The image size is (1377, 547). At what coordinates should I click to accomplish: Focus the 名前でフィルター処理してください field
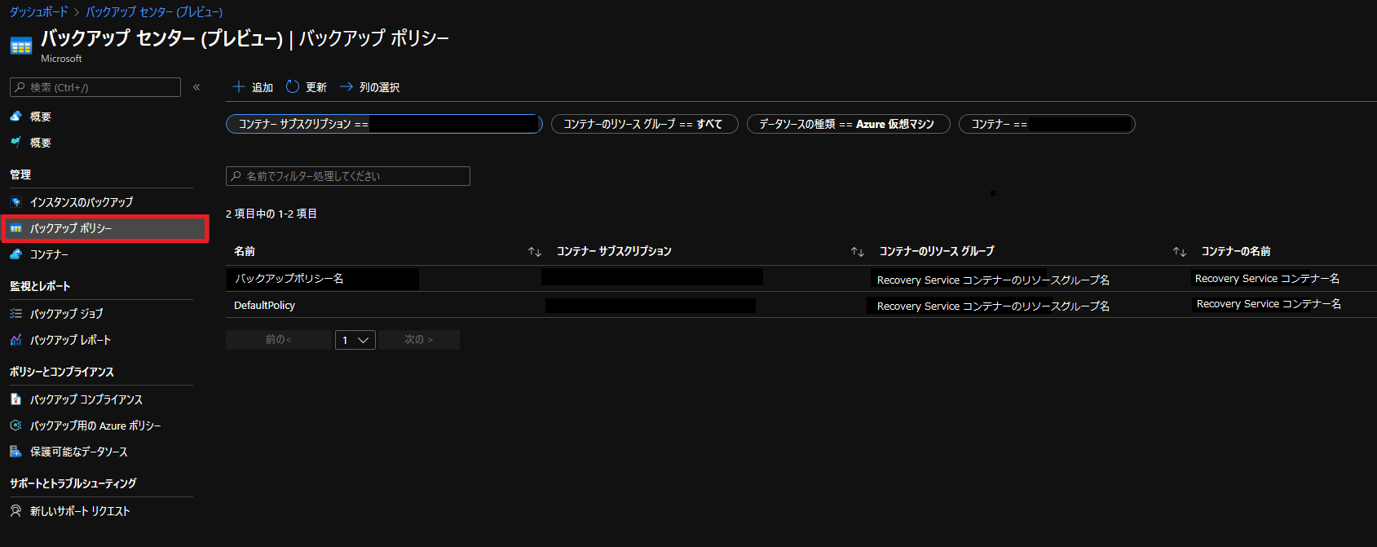pyautogui.click(x=348, y=176)
